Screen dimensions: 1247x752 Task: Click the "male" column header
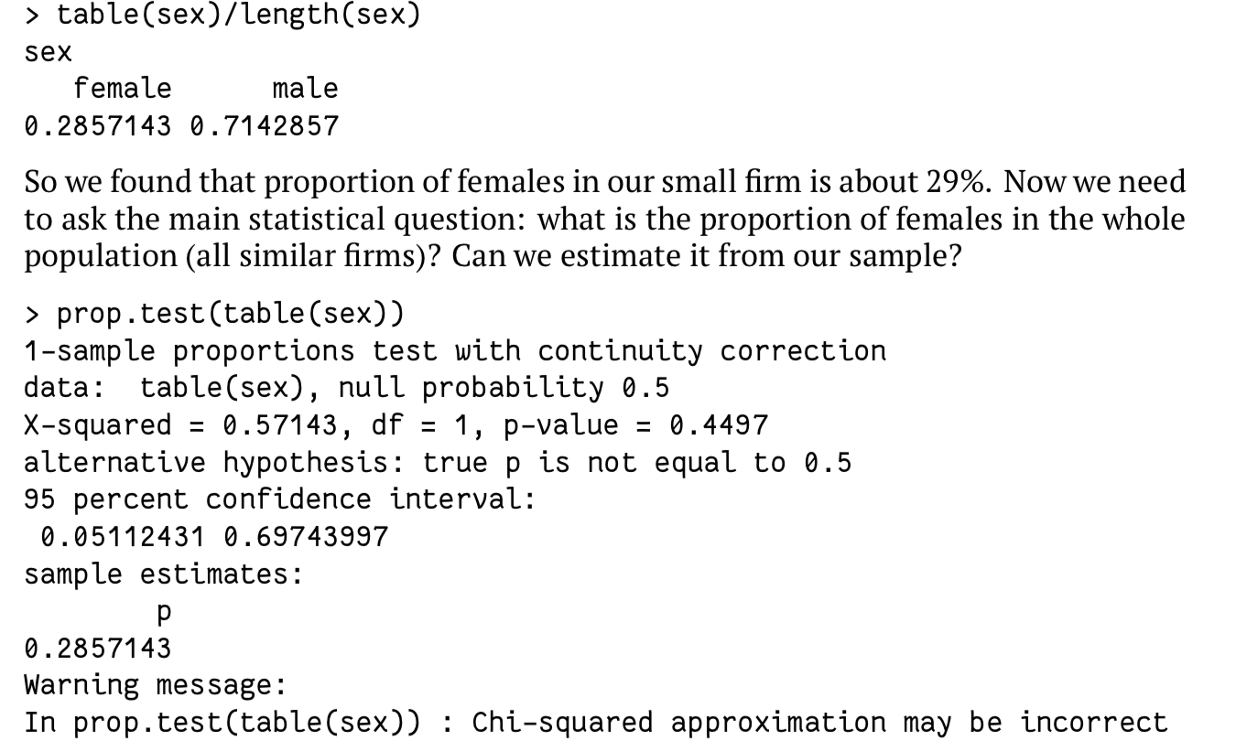pyautogui.click(x=305, y=89)
